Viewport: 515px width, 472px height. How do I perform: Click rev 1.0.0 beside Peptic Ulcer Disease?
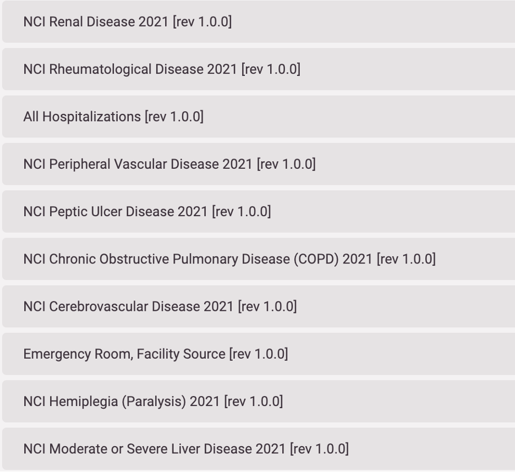(x=242, y=212)
